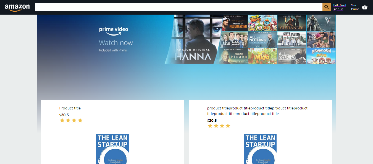Image resolution: width=373 pixels, height=164 pixels.
Task: Click the Playmobil The Movie thumbnail
Action: (321, 56)
